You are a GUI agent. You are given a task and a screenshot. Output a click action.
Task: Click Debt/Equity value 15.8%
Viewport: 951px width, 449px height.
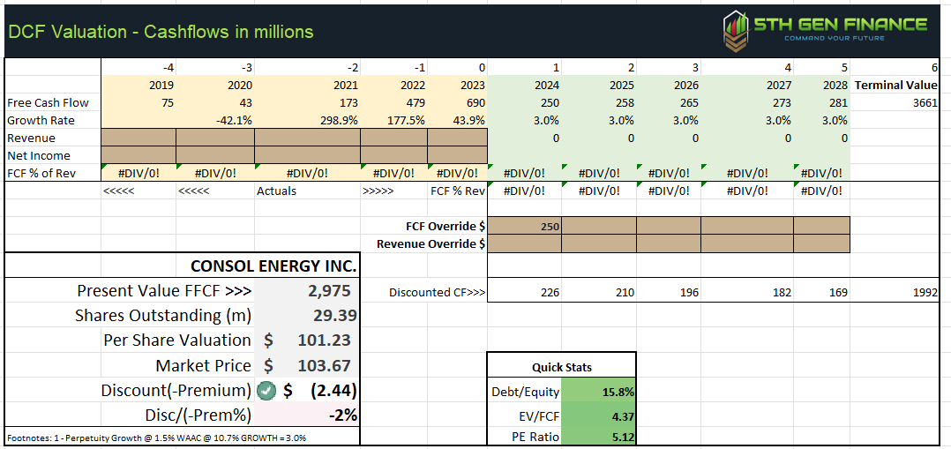pyautogui.click(x=618, y=392)
